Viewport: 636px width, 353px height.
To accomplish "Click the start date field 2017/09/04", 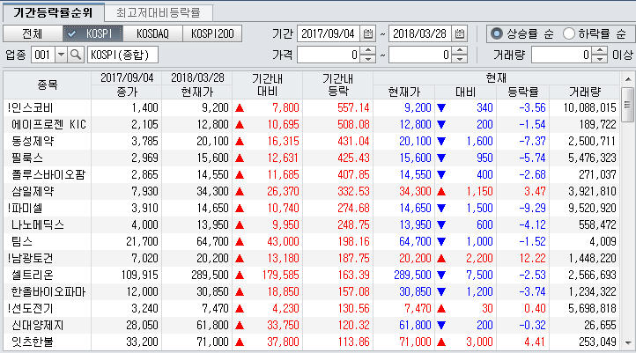I will (x=329, y=33).
